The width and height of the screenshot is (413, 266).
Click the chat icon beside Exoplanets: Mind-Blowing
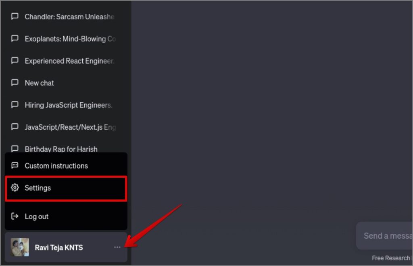[x=15, y=38]
